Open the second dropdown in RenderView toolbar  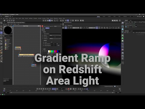[92, 28]
